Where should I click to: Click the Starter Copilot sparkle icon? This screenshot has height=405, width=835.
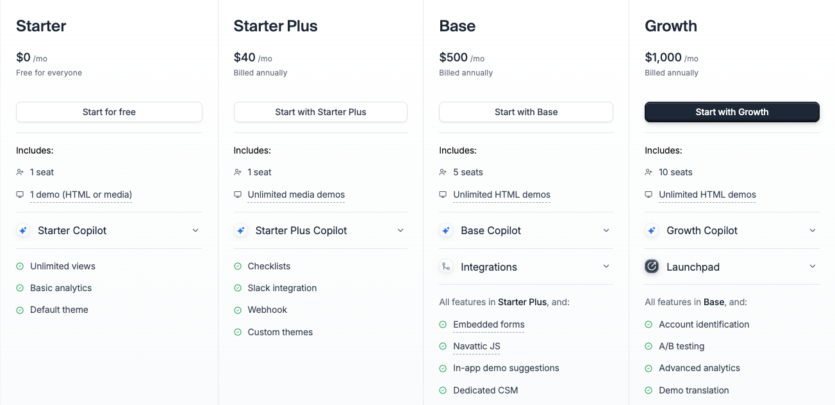point(22,230)
